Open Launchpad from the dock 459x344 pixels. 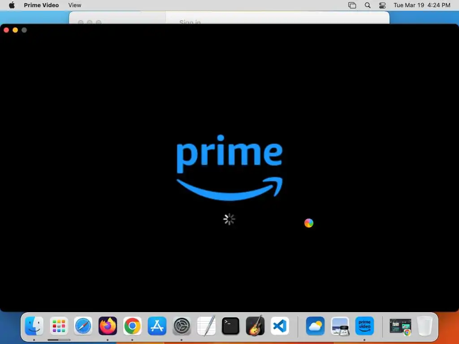[x=59, y=326]
